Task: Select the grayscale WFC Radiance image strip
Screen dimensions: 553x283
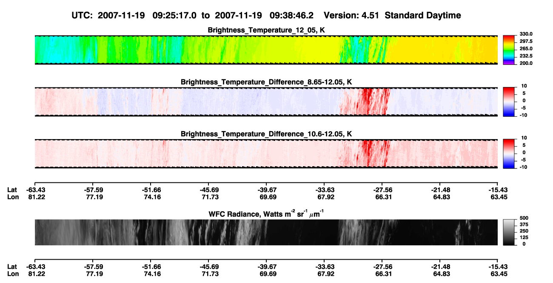Action: tap(266, 232)
